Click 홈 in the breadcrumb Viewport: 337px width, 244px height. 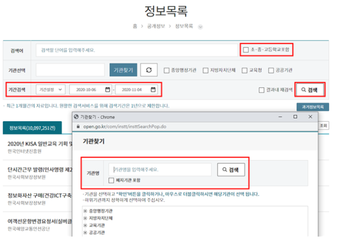click(135, 26)
